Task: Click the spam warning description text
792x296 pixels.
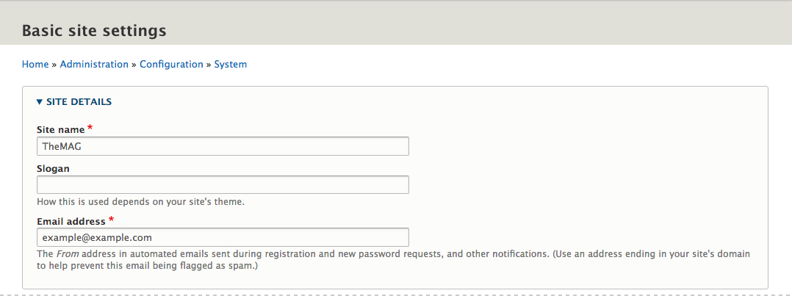Action: coord(394,259)
